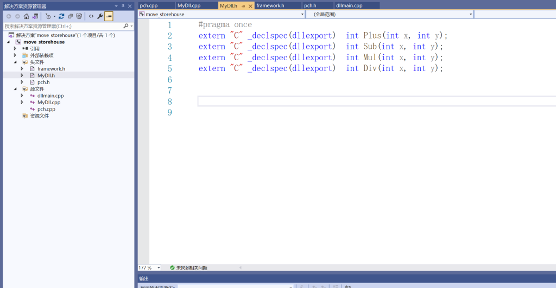Click the Show All Files icon
This screenshot has height=288, width=556.
tap(79, 16)
